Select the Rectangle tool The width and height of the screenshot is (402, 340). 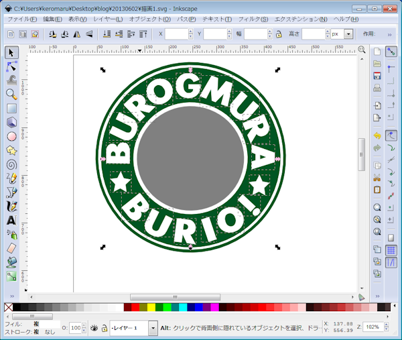11,108
